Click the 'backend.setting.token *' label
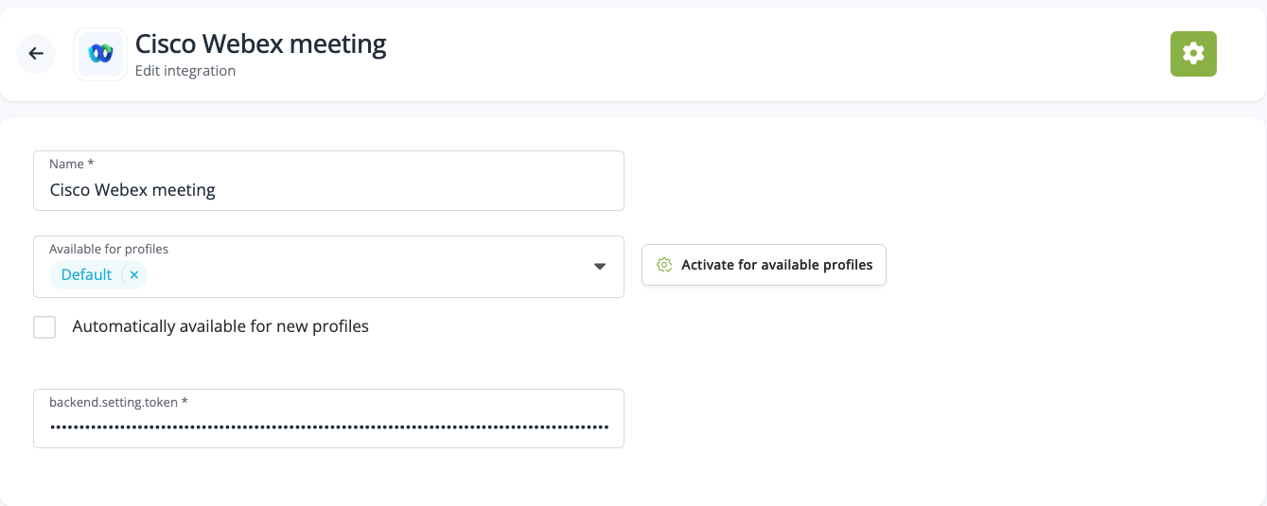Image resolution: width=1267 pixels, height=506 pixels. (118, 403)
